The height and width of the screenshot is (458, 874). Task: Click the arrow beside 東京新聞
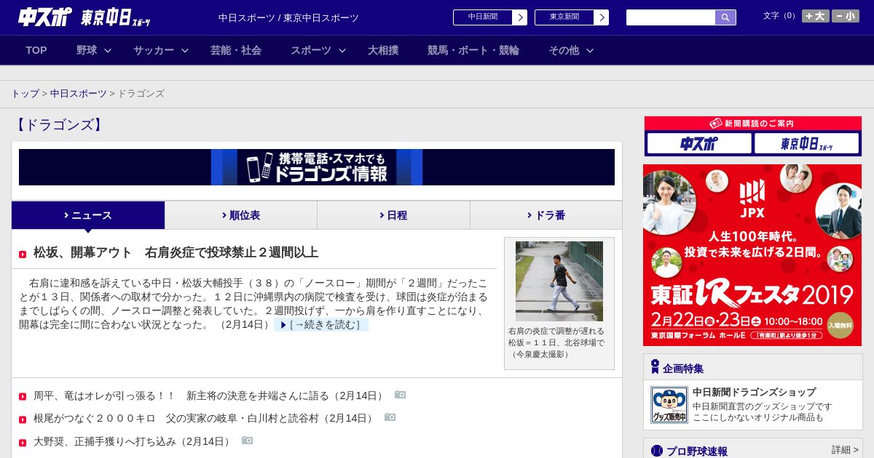[x=602, y=17]
